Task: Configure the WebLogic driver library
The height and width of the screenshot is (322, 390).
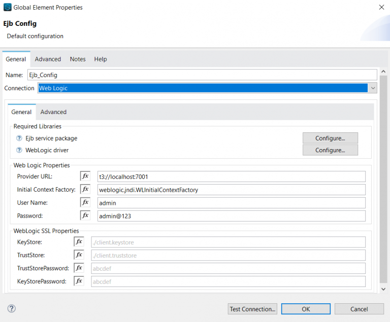Action: tap(330, 150)
